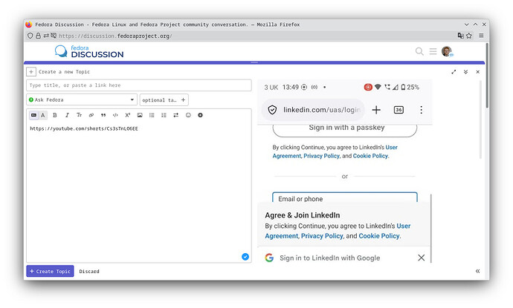Click the preview image Email or phone field
The height and width of the screenshot is (308, 513).
[x=345, y=198]
